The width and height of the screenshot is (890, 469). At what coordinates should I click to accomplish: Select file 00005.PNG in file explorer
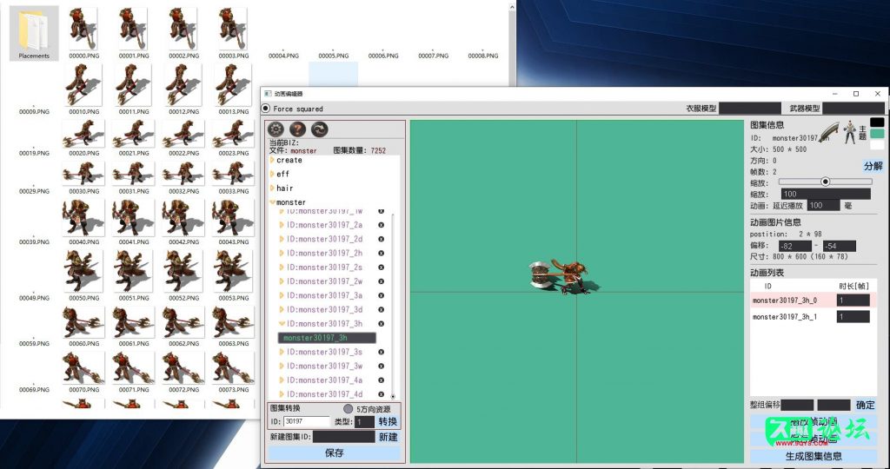(334, 56)
